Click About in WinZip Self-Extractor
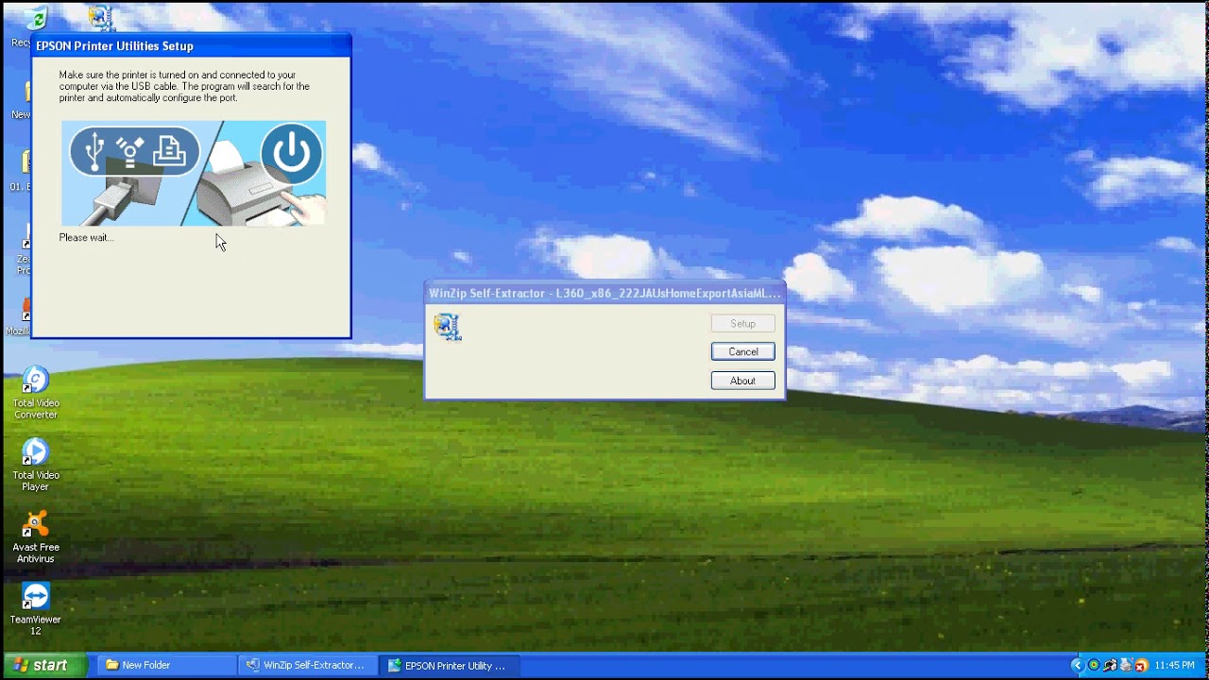 pos(742,381)
